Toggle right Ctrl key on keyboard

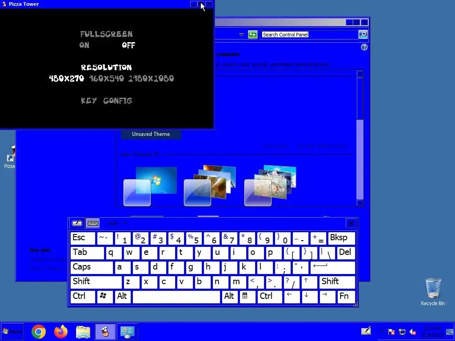click(x=270, y=297)
